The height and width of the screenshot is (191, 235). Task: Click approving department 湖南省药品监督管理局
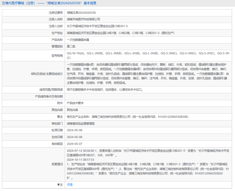[x=81, y=124]
